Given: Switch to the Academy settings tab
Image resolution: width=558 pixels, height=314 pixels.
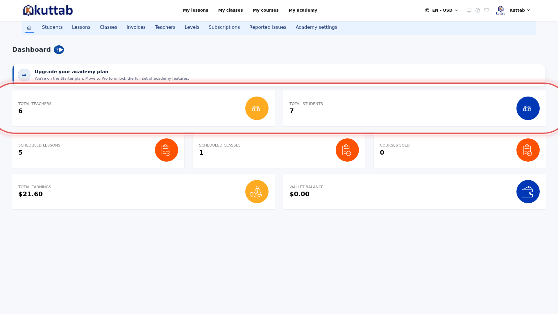Looking at the screenshot, I should [316, 27].
